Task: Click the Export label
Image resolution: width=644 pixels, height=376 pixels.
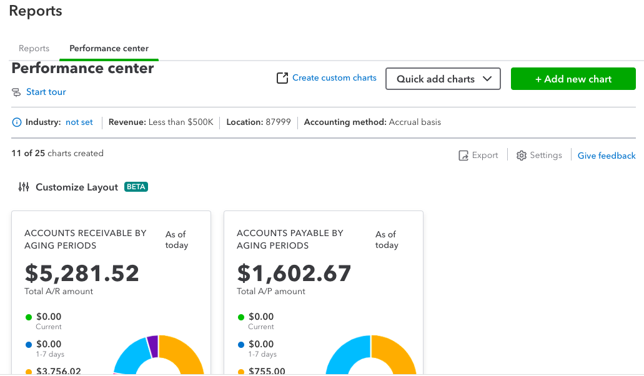Action: tap(485, 155)
